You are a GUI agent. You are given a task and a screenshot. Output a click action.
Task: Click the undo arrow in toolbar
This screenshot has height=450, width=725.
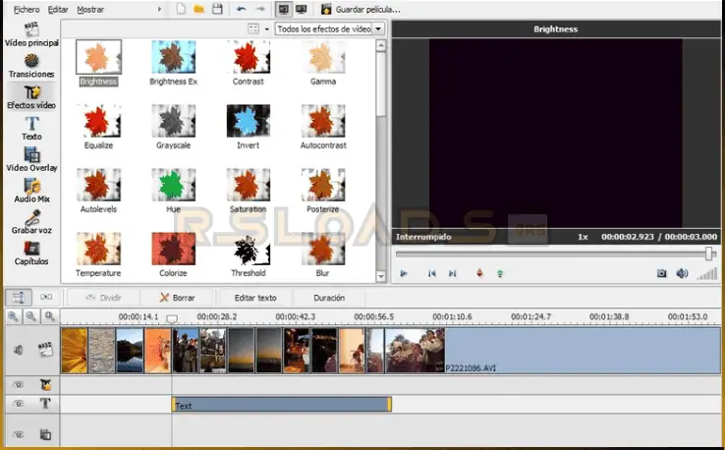(241, 9)
